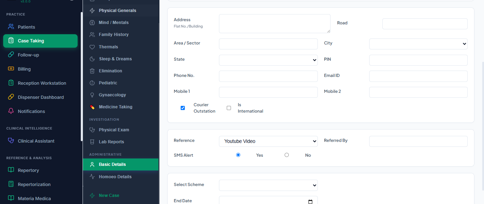Select SMS Alert Yes radio button
This screenshot has width=484, height=204.
pos(238,155)
